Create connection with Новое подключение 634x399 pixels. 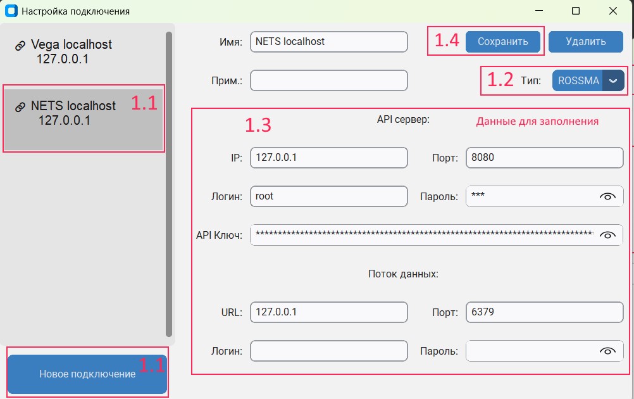click(87, 374)
